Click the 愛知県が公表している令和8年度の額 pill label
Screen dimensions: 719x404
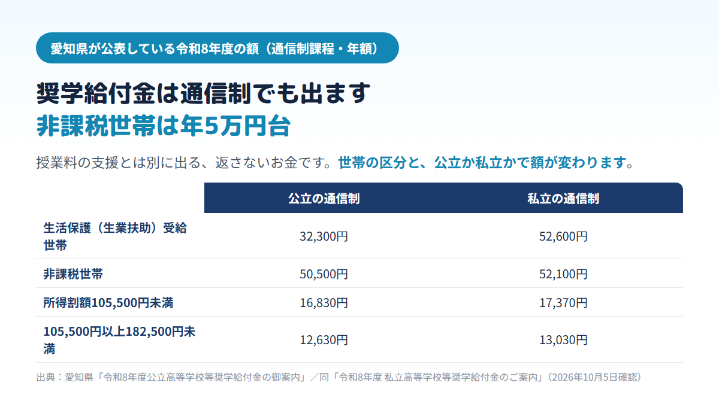click(217, 48)
